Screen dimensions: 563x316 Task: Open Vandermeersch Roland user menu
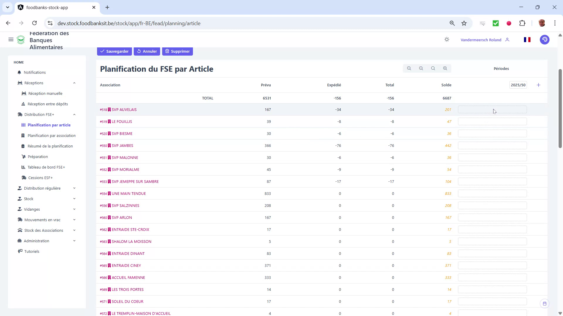pyautogui.click(x=481, y=39)
